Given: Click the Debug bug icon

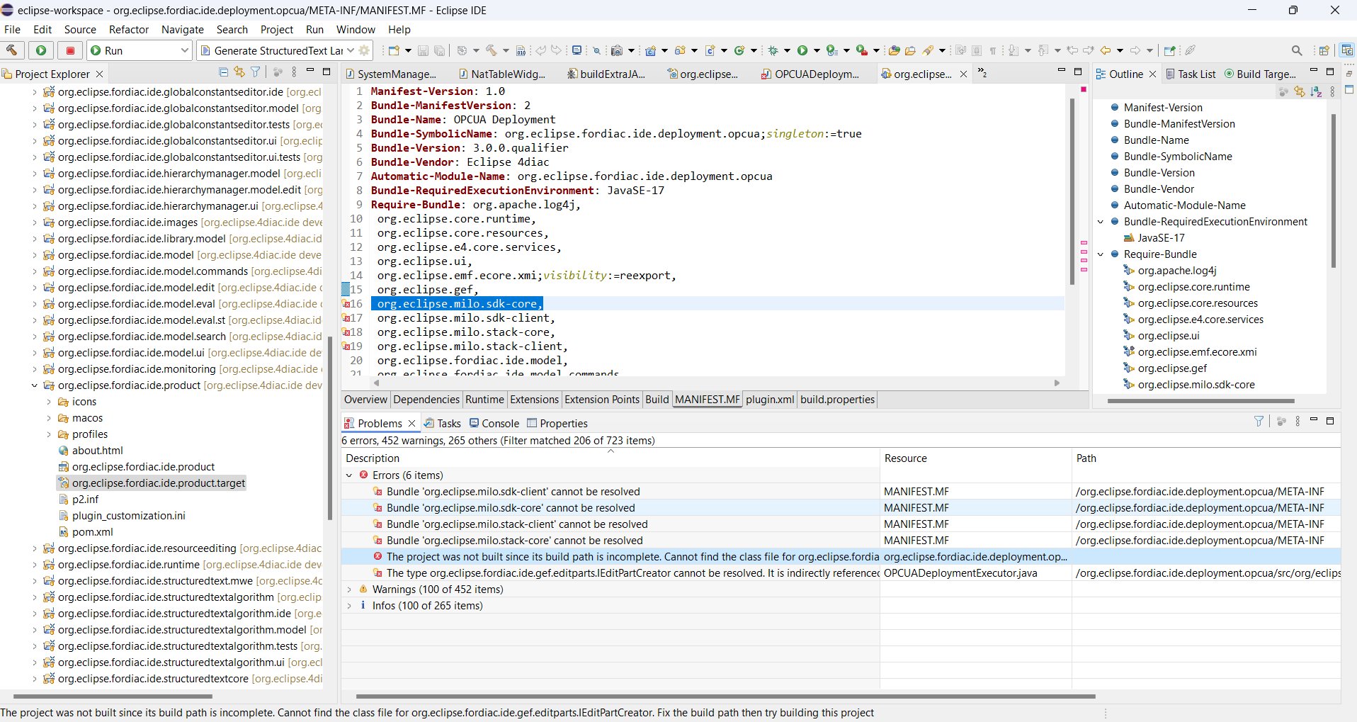Looking at the screenshot, I should click(x=773, y=50).
